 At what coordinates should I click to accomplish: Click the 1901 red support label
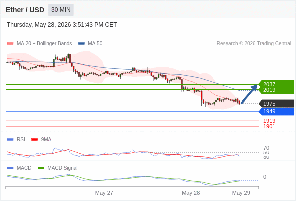point(269,126)
